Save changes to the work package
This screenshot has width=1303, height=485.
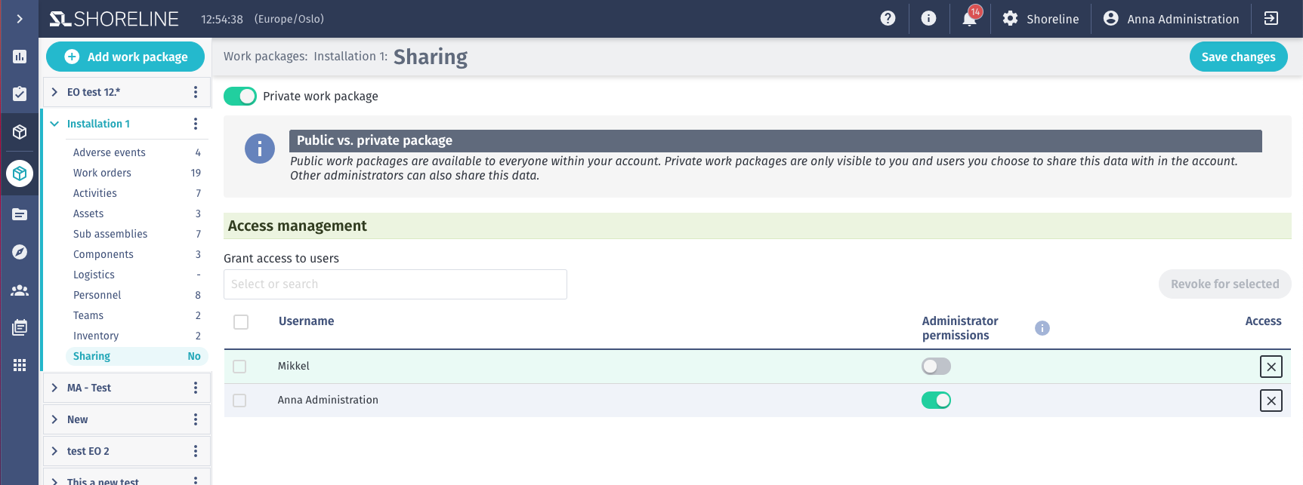coord(1238,57)
